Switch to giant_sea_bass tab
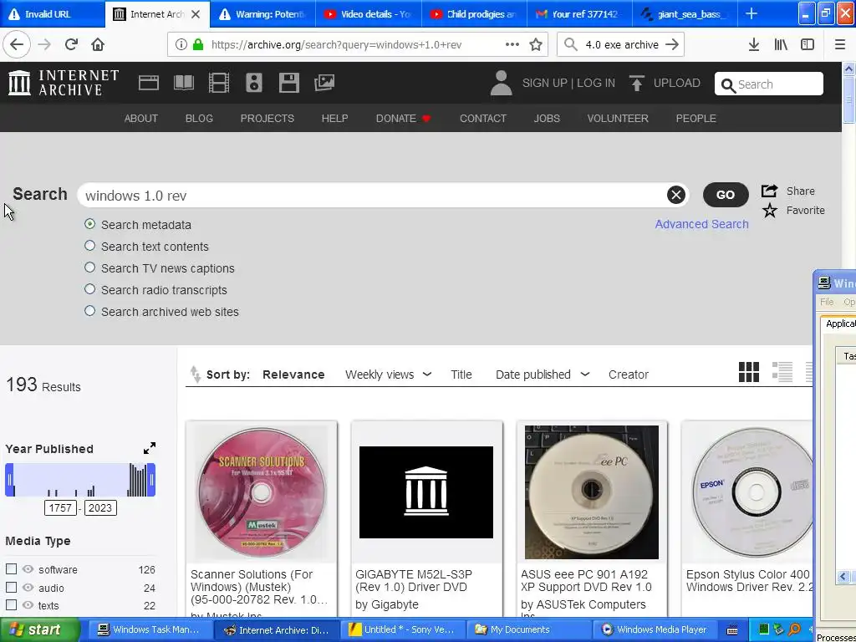The width and height of the screenshot is (856, 642). [685, 14]
